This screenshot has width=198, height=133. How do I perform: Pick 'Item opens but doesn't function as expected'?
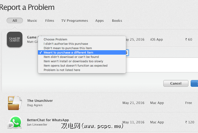pos(82,66)
